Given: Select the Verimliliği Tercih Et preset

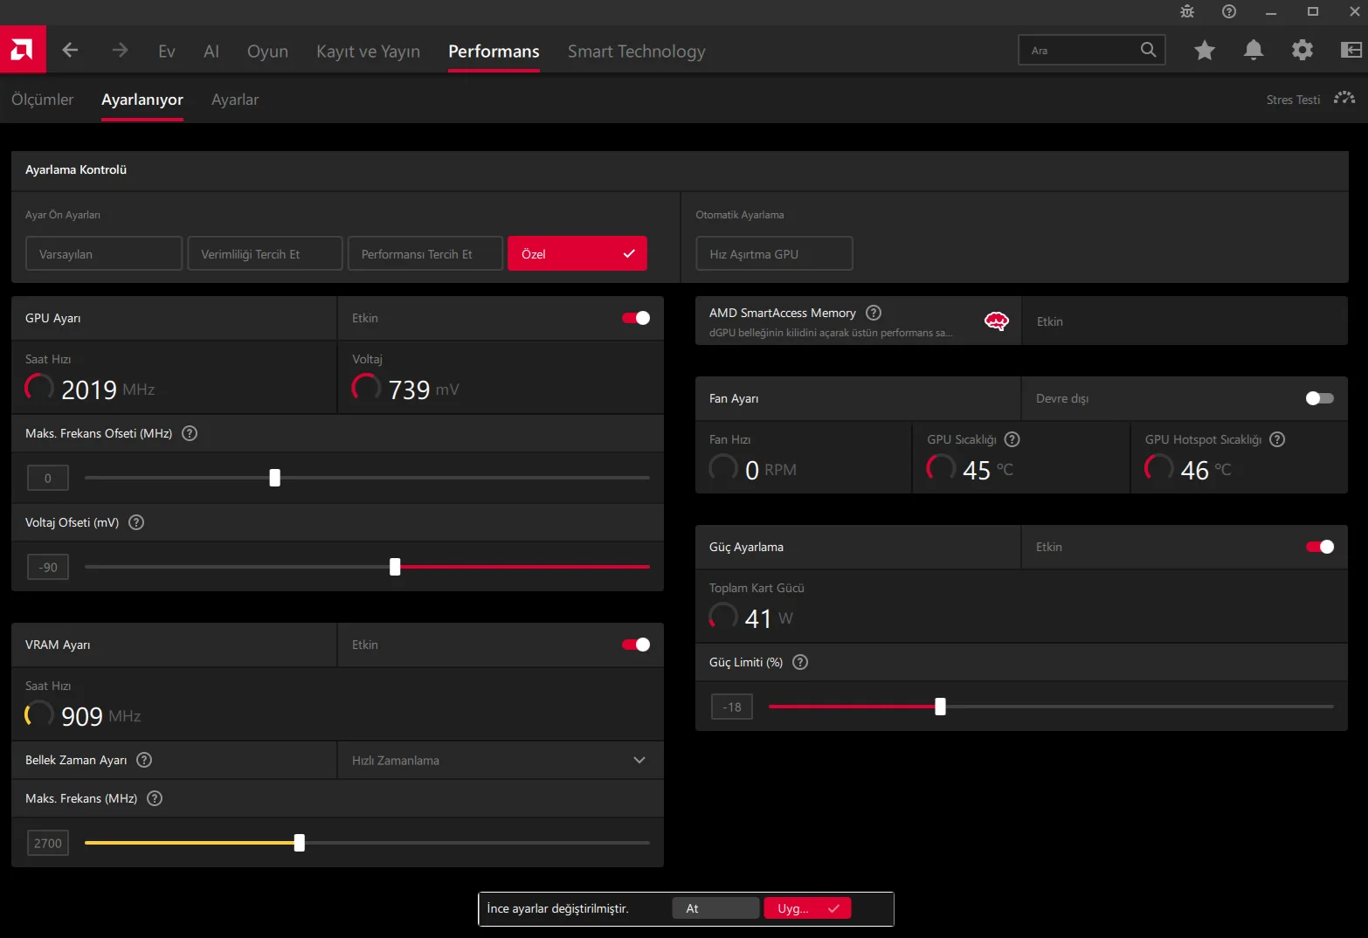Looking at the screenshot, I should click(265, 254).
